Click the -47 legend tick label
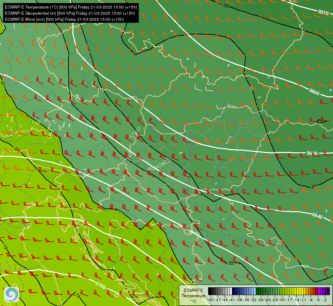The image size is (333, 306). (x=218, y=300)
